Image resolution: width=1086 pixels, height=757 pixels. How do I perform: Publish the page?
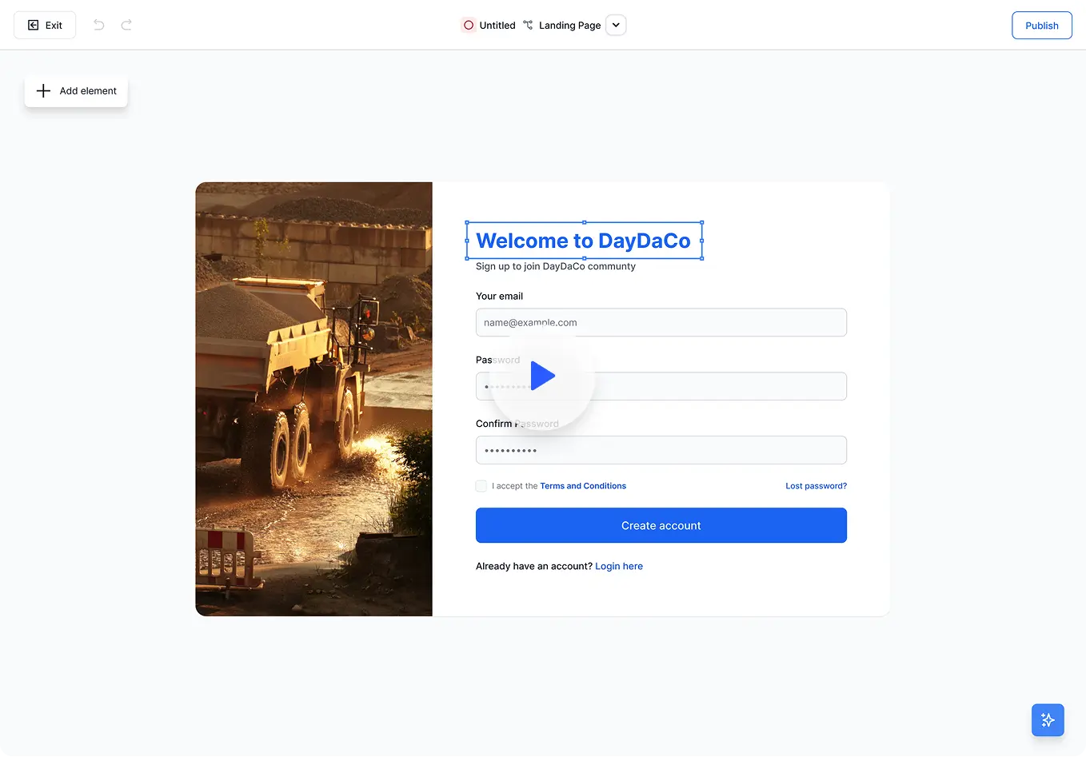[1042, 26]
